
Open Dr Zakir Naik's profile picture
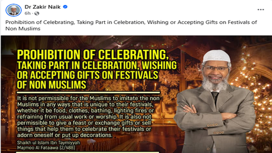pos(14,10)
